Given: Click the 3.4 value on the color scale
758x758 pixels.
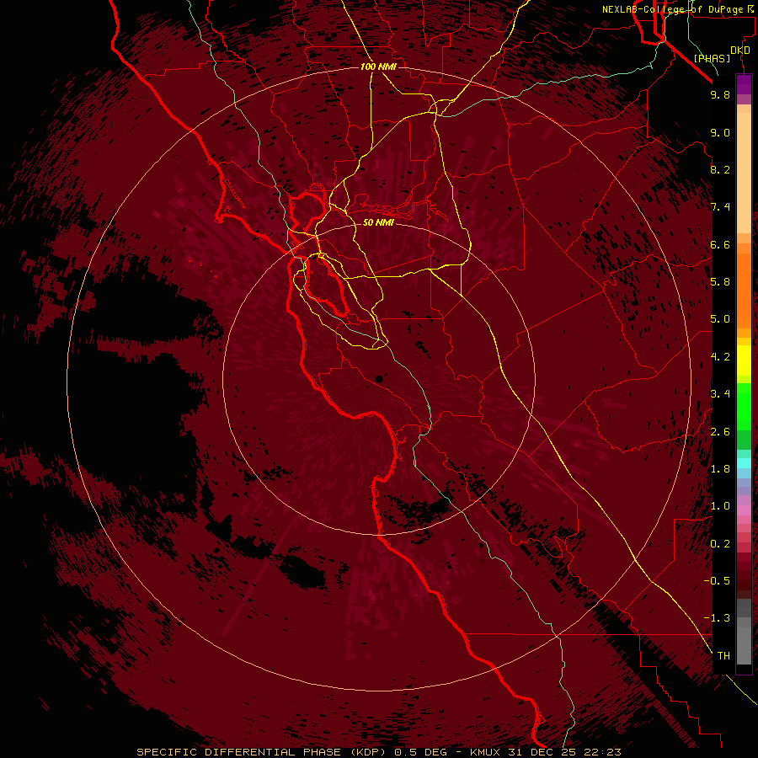Looking at the screenshot, I should (720, 394).
